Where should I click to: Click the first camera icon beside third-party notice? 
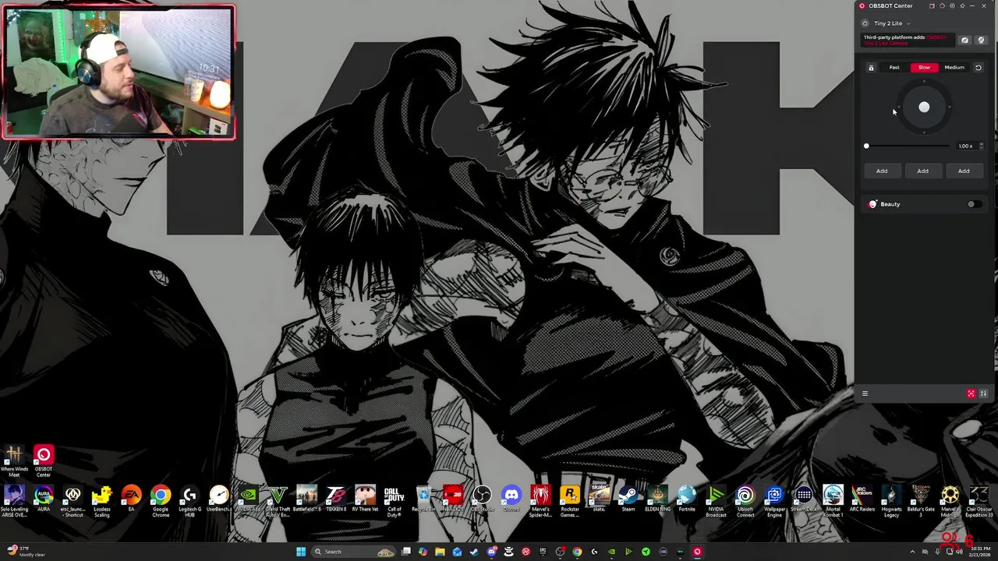point(964,40)
